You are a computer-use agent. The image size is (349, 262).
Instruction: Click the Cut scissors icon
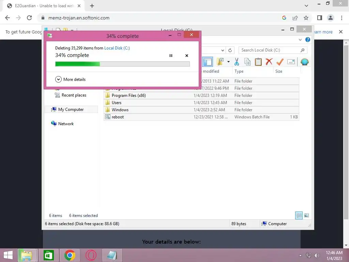pyautogui.click(x=237, y=62)
